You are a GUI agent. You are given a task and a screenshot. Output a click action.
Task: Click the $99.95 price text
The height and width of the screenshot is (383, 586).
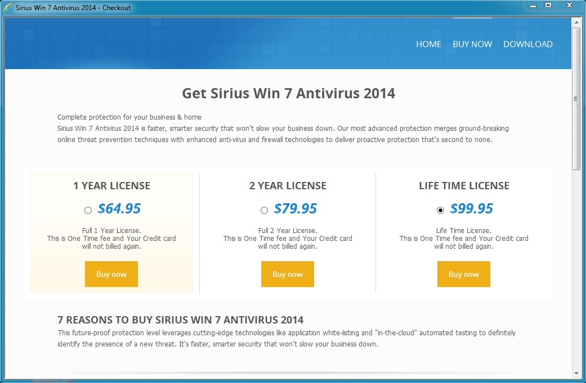pos(471,208)
